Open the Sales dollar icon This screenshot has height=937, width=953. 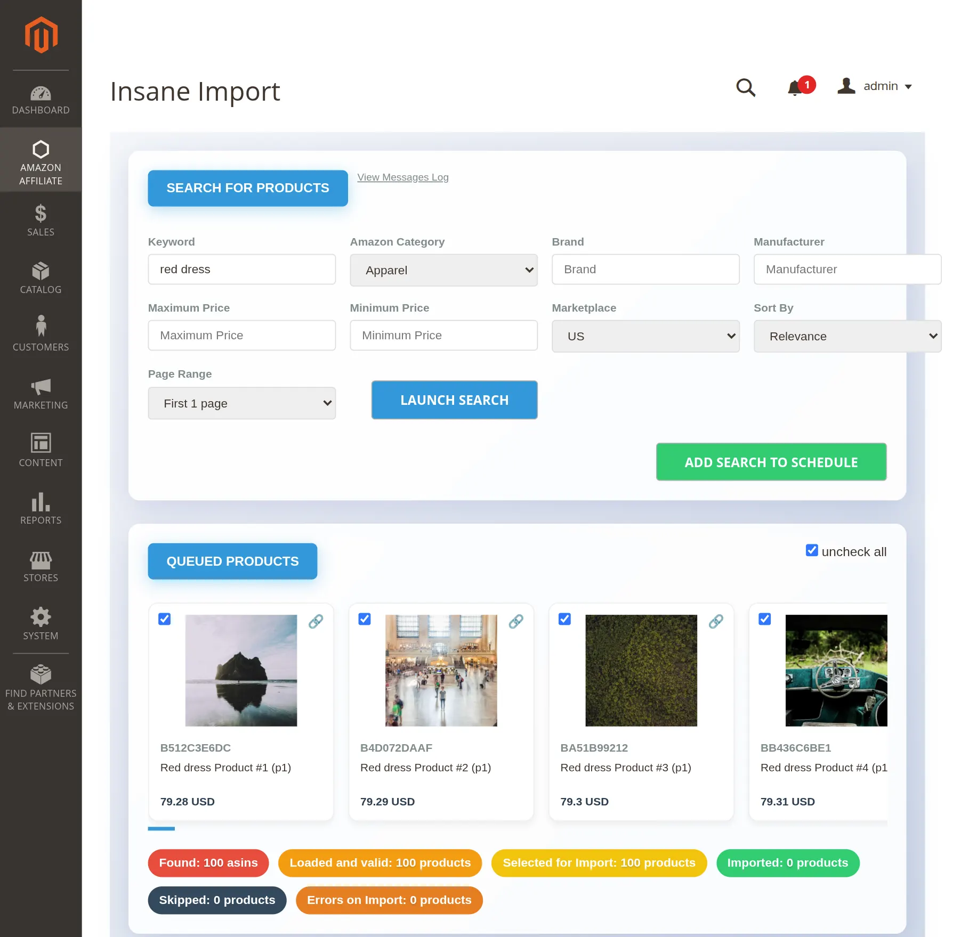pyautogui.click(x=41, y=213)
